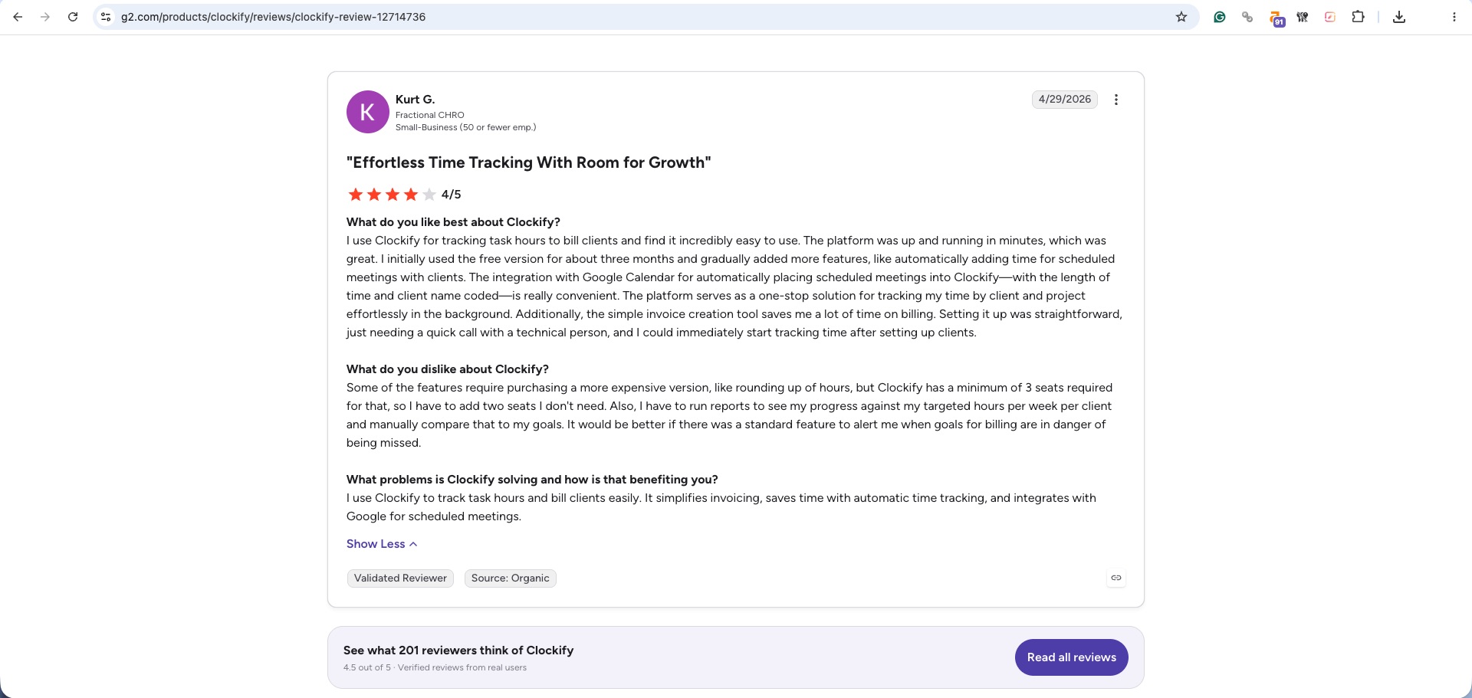Open the extension icon with the 91 badge
This screenshot has width=1472, height=698.
(x=1276, y=18)
